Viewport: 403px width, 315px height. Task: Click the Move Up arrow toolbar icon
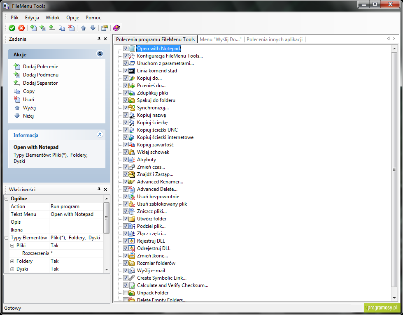click(x=83, y=28)
